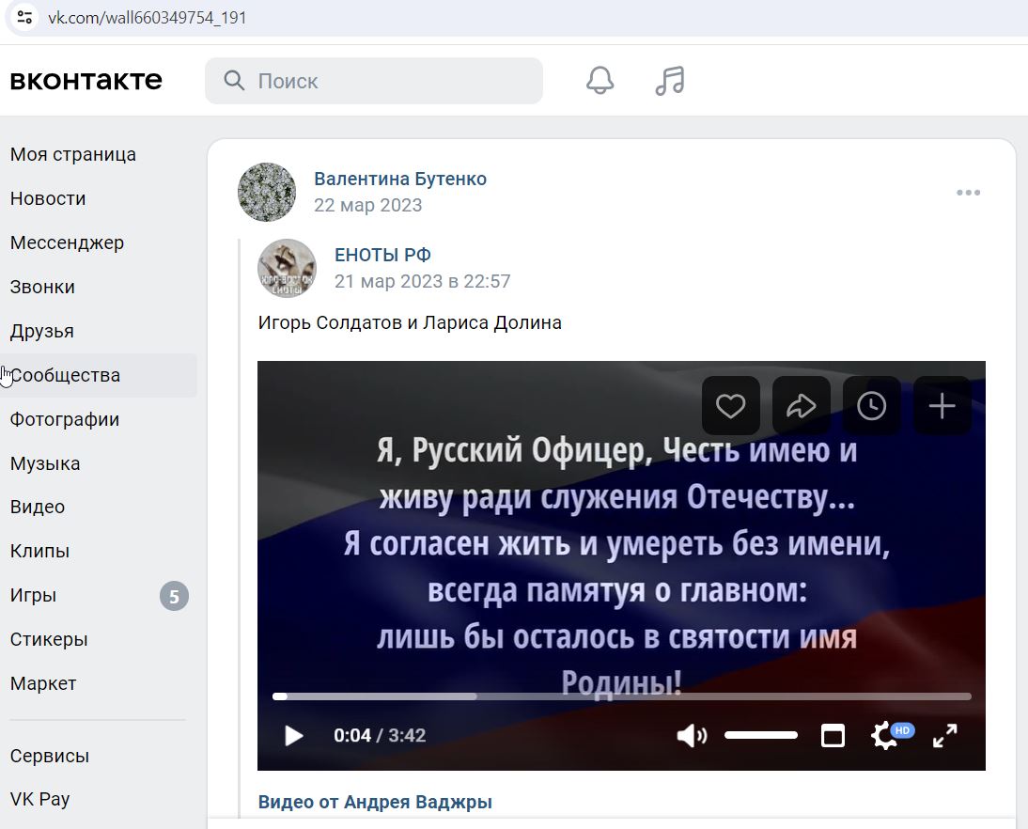
Task: Open ЕНОТЫ РФ community link
Action: coord(382,255)
